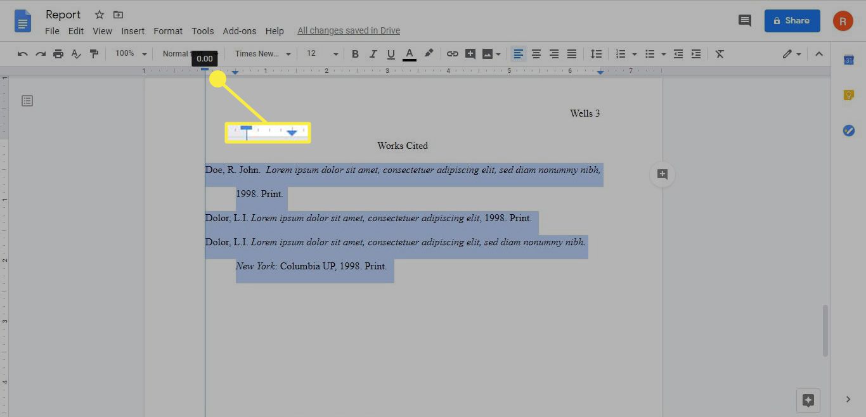Insert an image from the toolbar

tap(488, 54)
